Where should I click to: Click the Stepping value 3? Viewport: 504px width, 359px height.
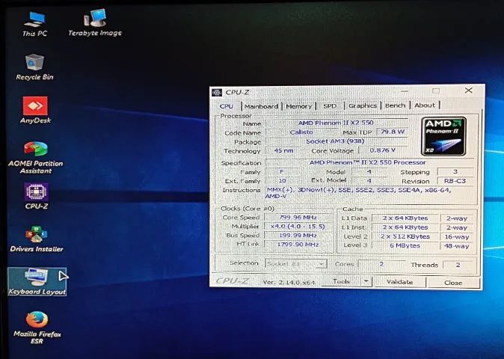(455, 171)
